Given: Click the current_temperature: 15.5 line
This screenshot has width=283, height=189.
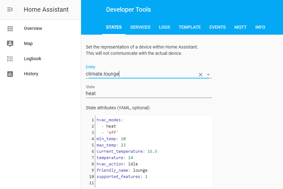Looking at the screenshot, I should point(127,152).
